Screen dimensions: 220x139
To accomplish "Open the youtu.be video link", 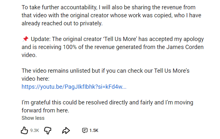I will pyautogui.click(x=74, y=86).
